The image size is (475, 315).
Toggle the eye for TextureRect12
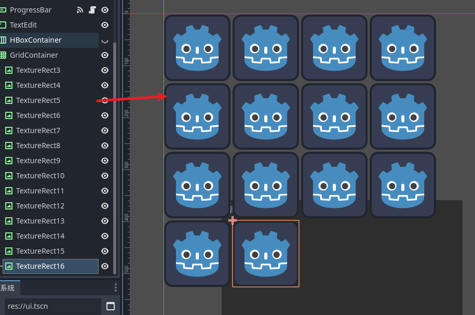(105, 206)
